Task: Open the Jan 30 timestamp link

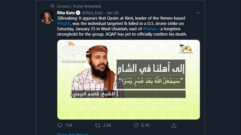Action: click(x=113, y=13)
